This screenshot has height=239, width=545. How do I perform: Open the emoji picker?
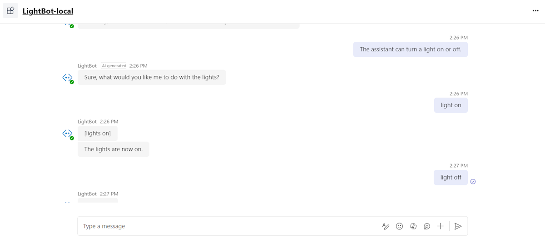click(x=399, y=226)
